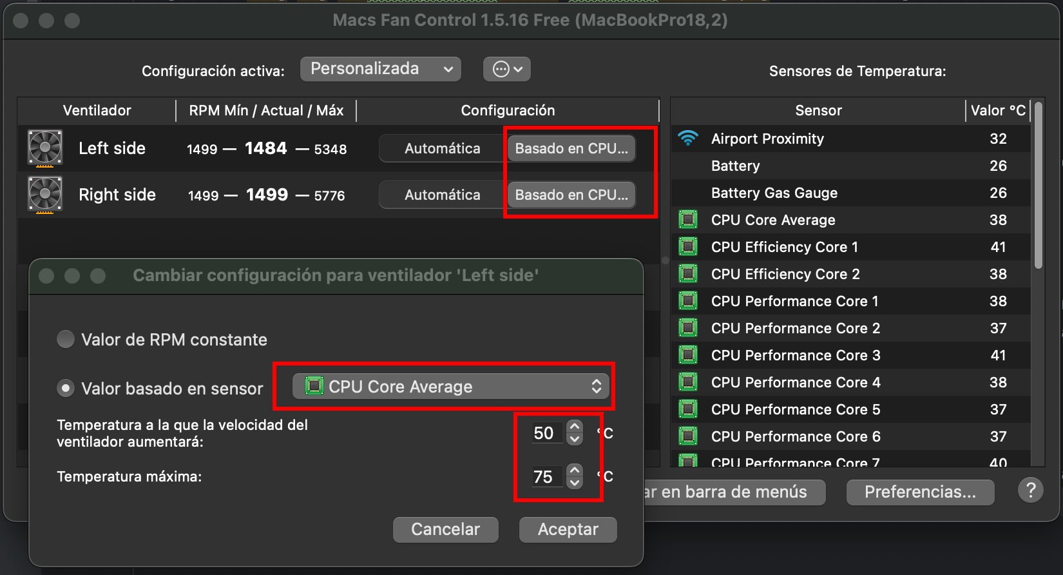Click the Airport Proximity wifi icon

point(688,139)
